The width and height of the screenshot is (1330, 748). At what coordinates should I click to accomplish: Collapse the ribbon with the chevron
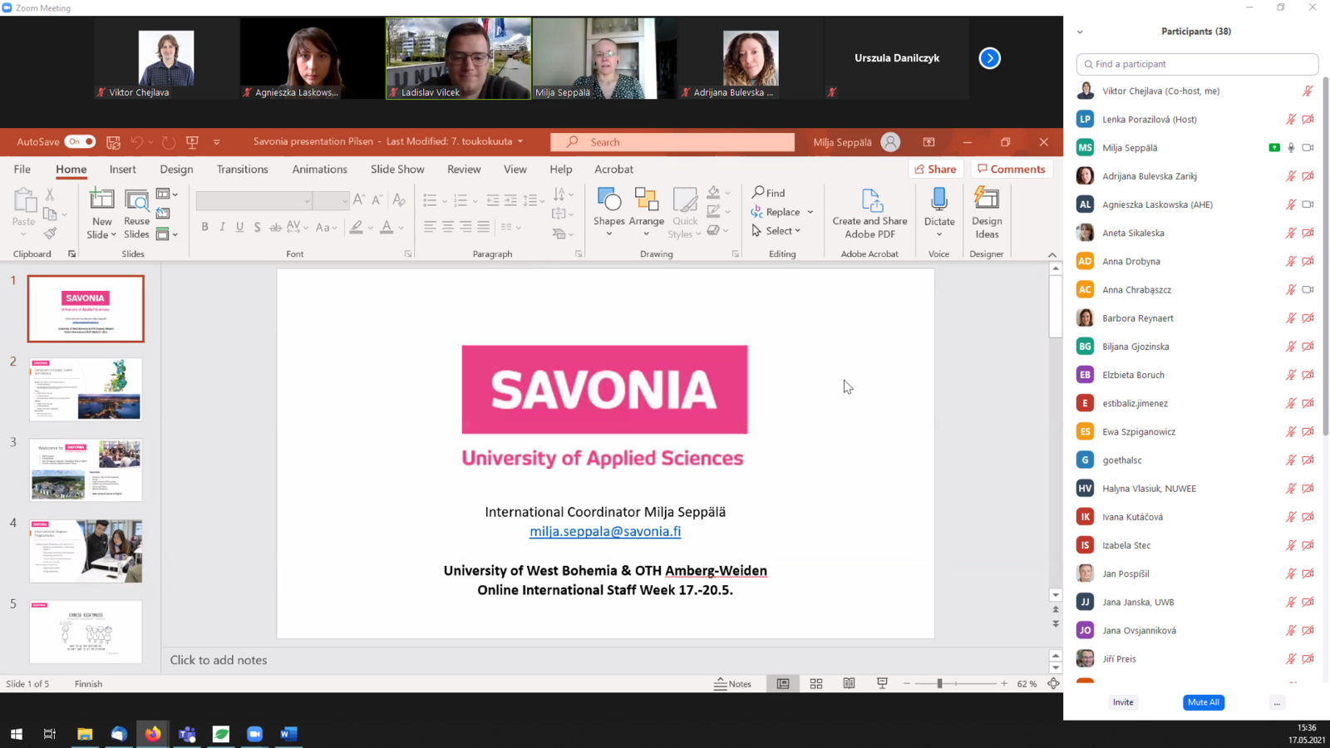[1052, 254]
